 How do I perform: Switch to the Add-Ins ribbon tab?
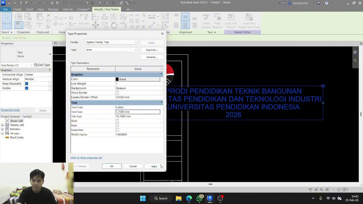point(68,9)
